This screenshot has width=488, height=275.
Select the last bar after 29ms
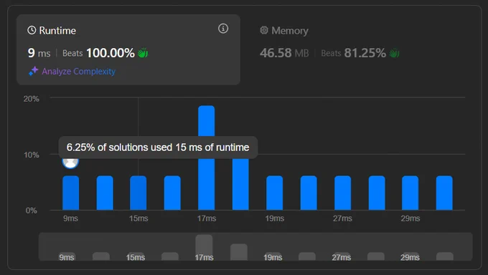444,193
